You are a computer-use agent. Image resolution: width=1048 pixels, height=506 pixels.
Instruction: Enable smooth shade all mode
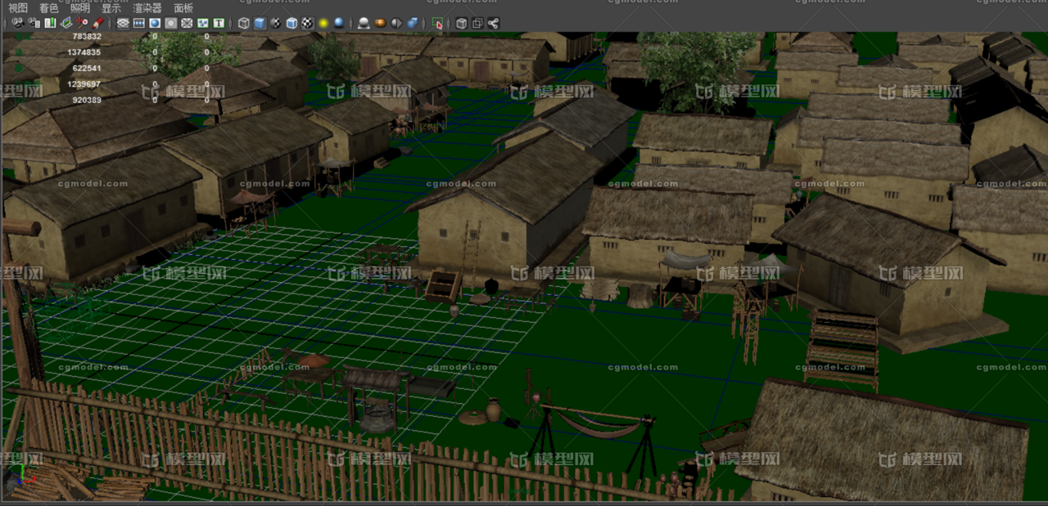260,23
